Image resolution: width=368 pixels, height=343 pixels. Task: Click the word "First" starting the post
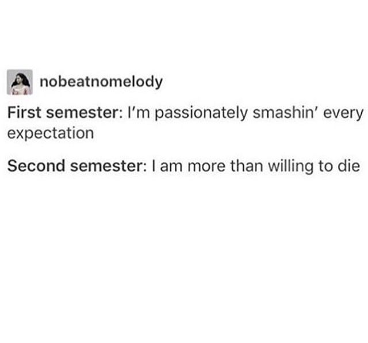24,113
